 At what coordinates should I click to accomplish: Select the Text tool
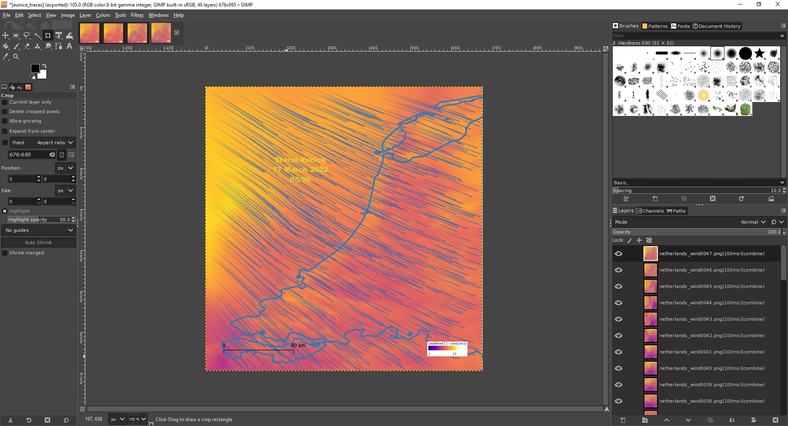69,46
